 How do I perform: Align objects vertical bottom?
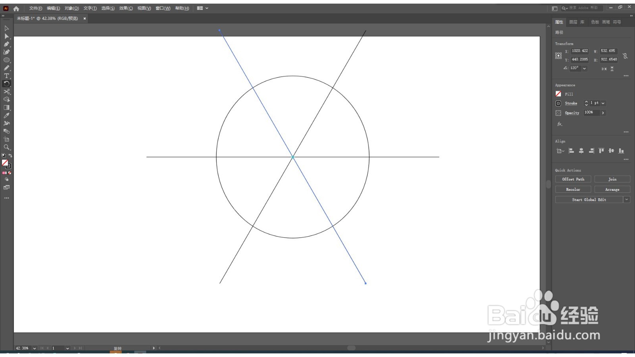coord(621,151)
